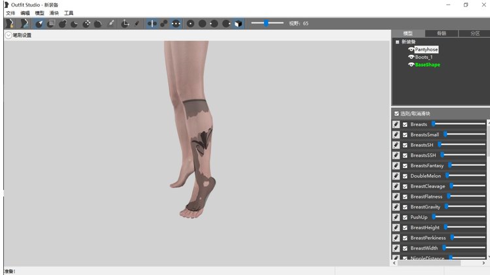This screenshot has width=490, height=275.
Task: Select the Move brush tool
Action: 86,24
